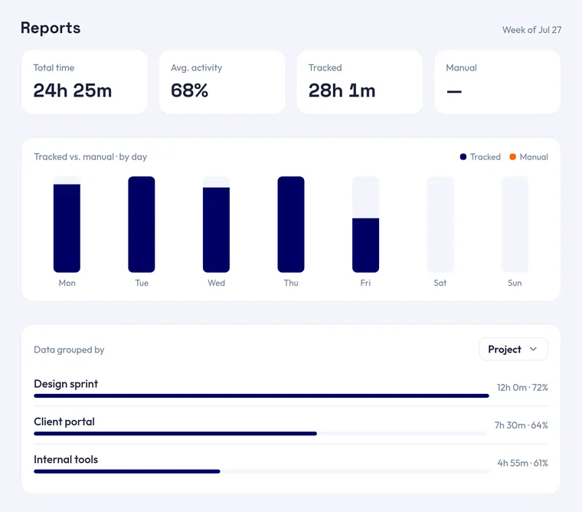Click the Sun axis label

(x=515, y=283)
